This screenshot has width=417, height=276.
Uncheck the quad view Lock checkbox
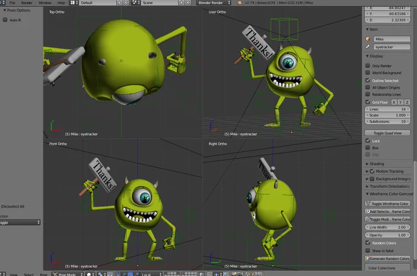pyautogui.click(x=368, y=140)
